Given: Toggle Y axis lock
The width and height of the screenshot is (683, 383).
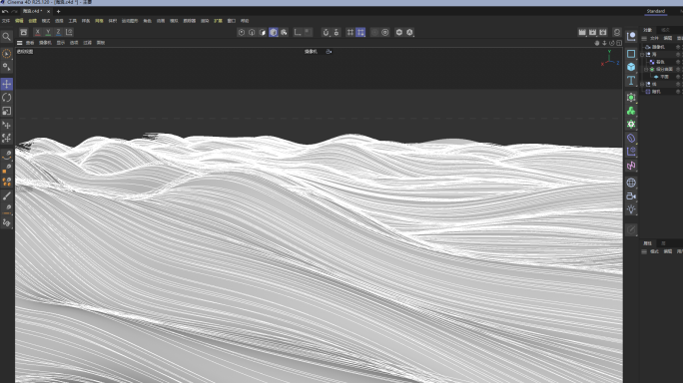Looking at the screenshot, I should coord(48,32).
